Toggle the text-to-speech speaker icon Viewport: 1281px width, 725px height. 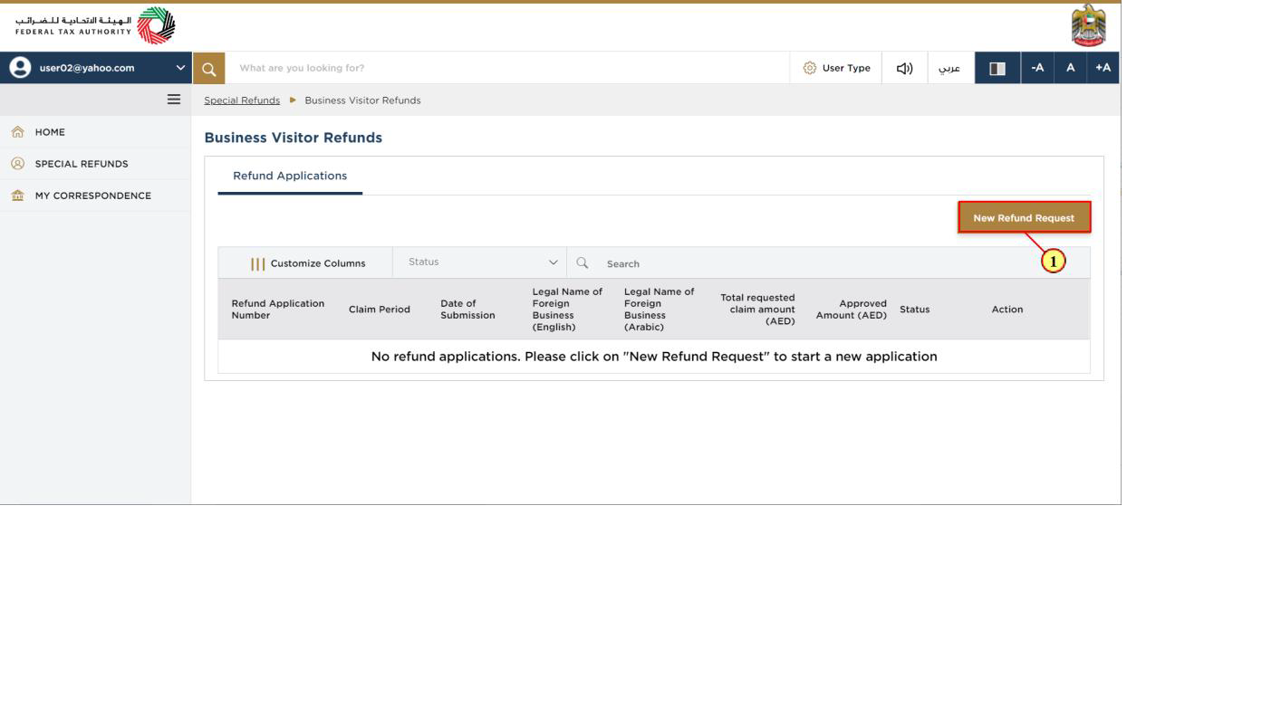904,68
